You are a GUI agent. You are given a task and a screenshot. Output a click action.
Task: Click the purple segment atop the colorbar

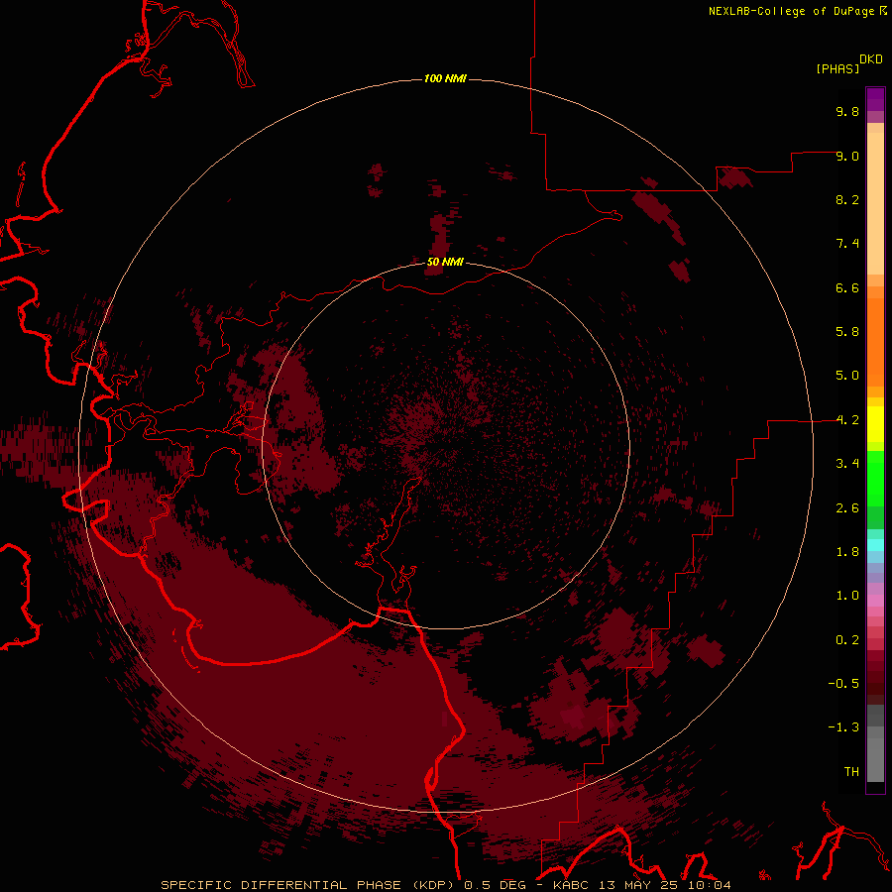[875, 99]
